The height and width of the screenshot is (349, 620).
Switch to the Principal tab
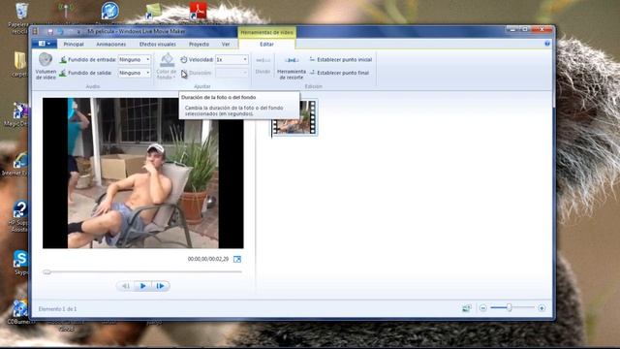tap(74, 45)
